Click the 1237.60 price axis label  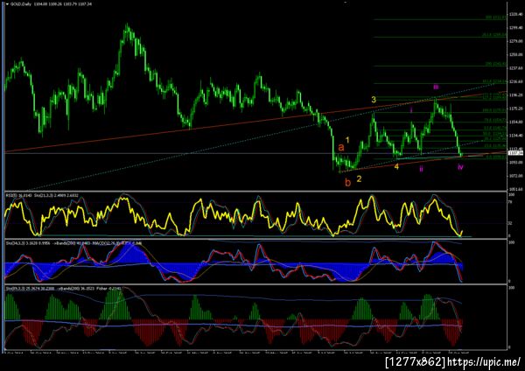click(515, 68)
